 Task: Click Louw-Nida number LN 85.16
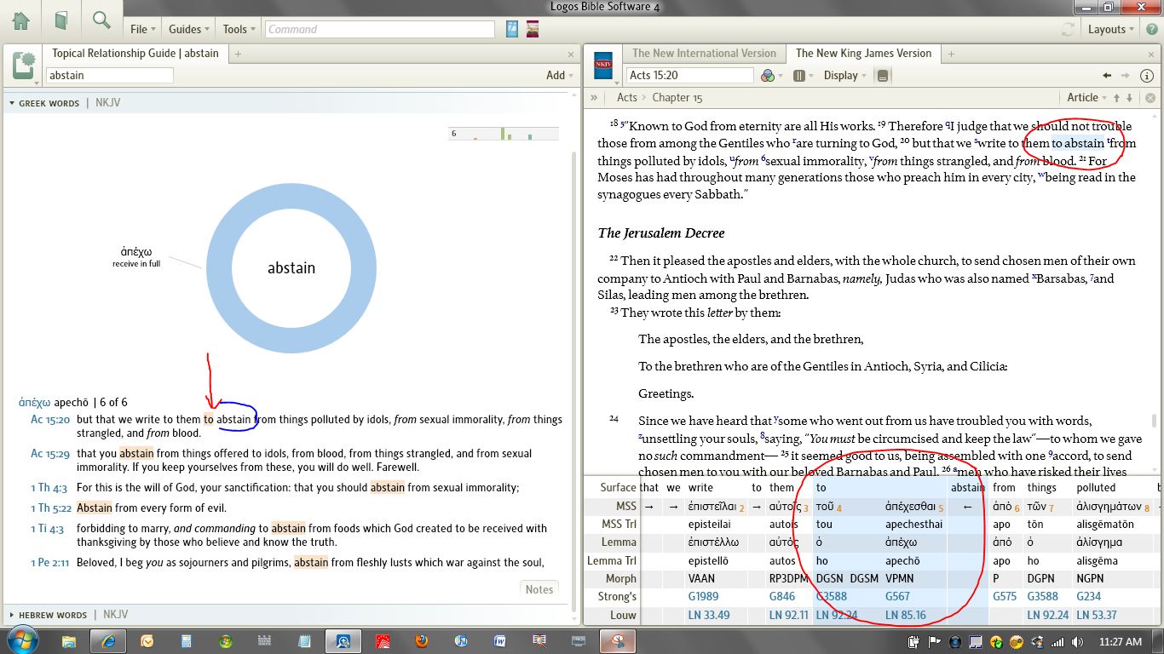905,615
